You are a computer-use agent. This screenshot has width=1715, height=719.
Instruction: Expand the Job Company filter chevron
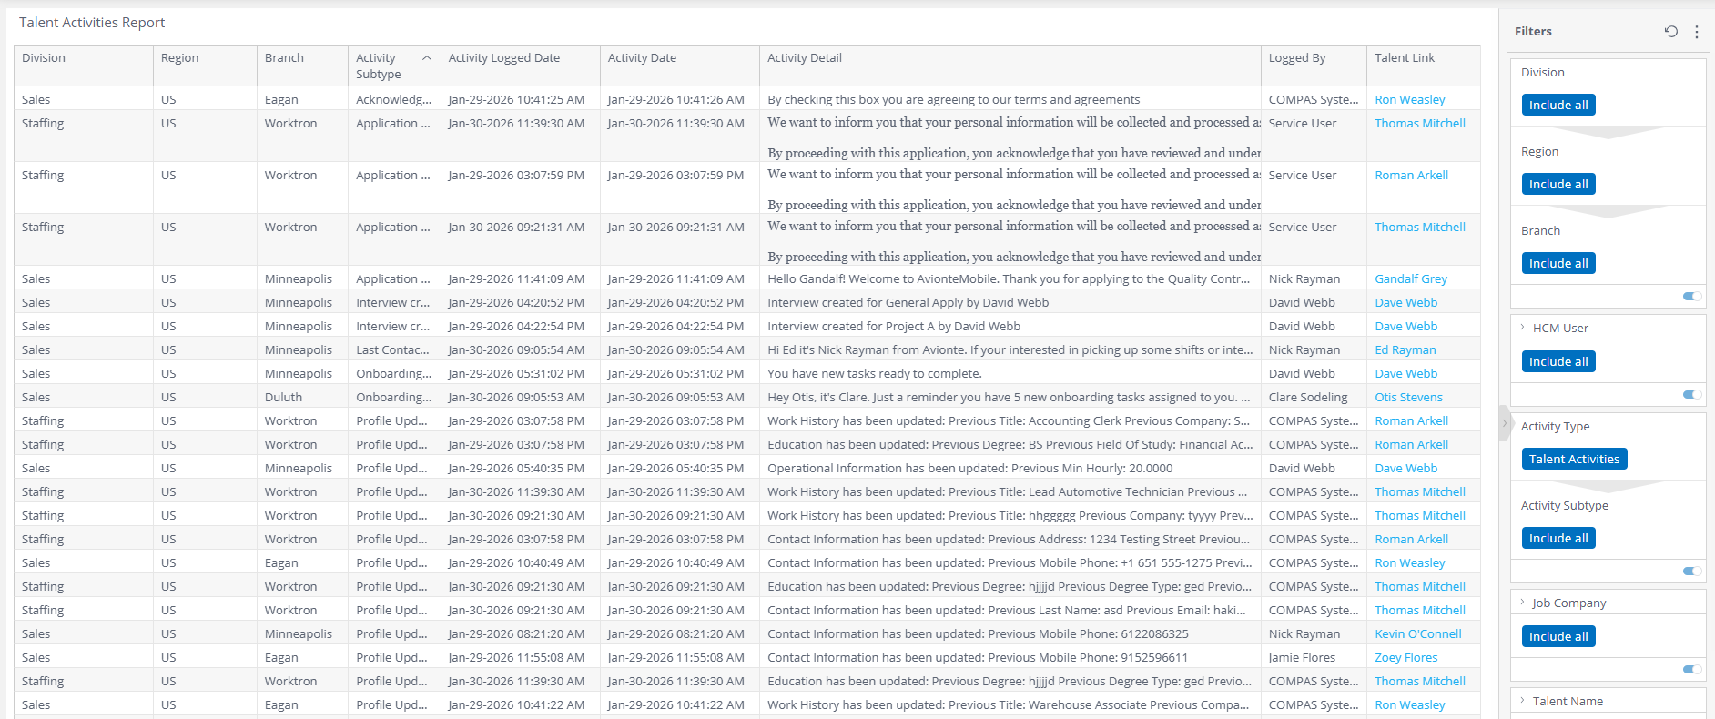point(1522,603)
